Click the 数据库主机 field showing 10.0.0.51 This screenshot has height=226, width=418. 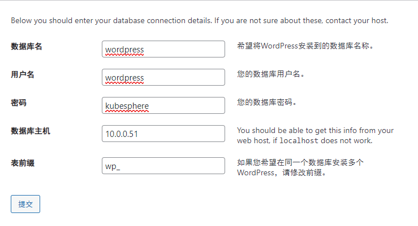(163, 134)
